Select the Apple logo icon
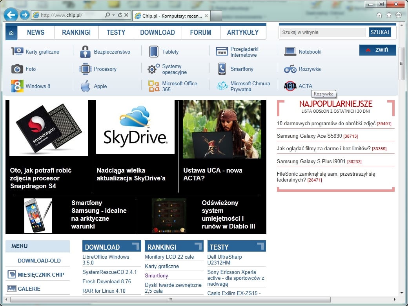Screen dimensions: 408x306 (x=86, y=86)
